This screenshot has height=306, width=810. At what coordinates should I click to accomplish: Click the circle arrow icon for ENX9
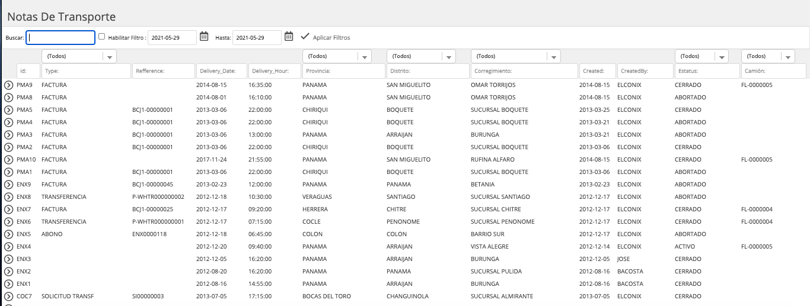click(8, 185)
